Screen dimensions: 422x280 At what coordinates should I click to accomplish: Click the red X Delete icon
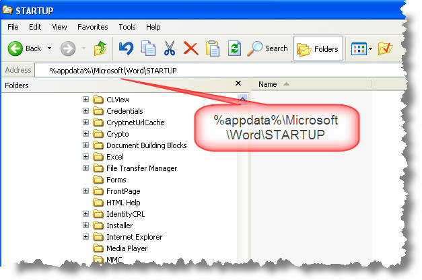pos(191,48)
